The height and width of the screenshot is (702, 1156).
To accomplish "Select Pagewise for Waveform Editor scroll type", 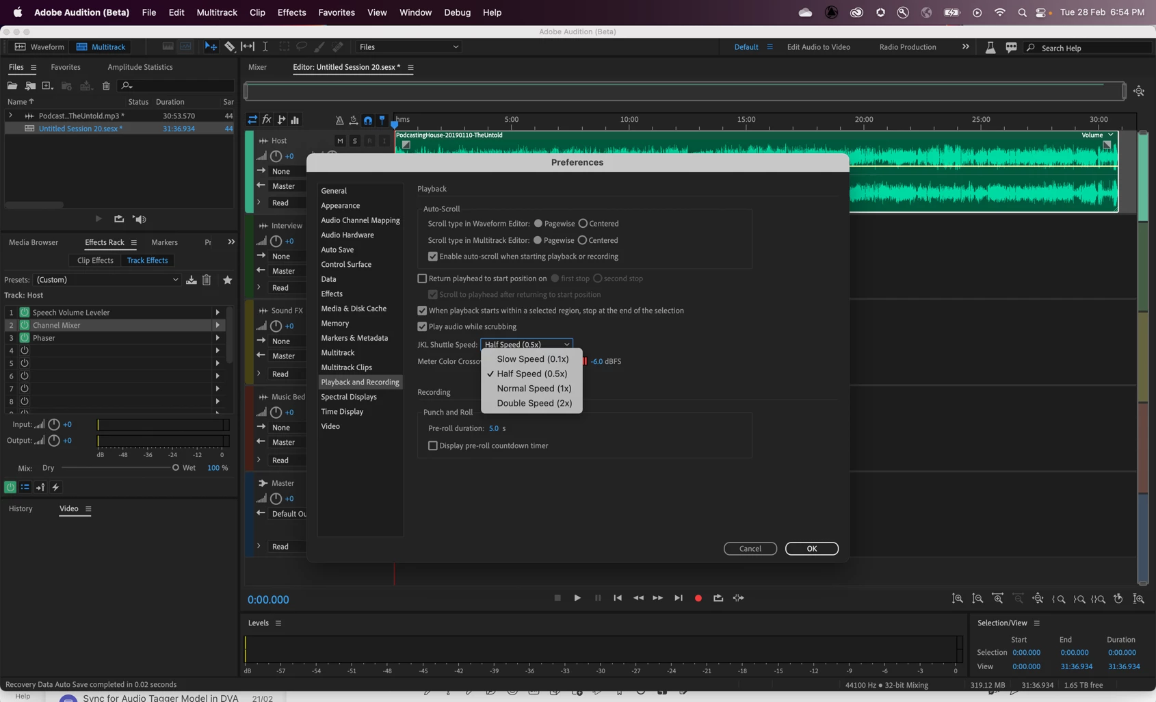I will click(x=538, y=224).
